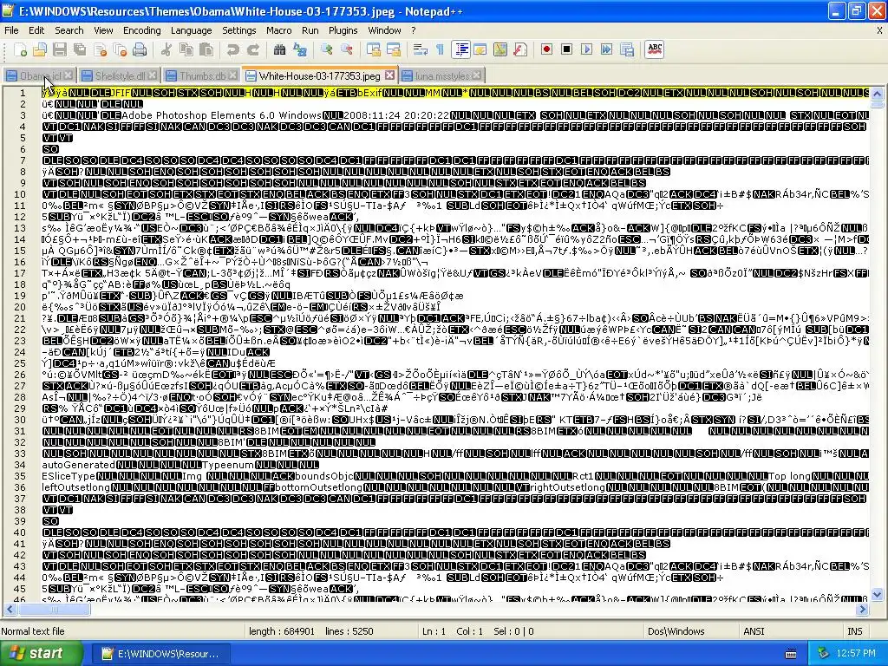Viewport: 888px width, 666px height.
Task: Click the Cut scissors icon
Action: 166,49
